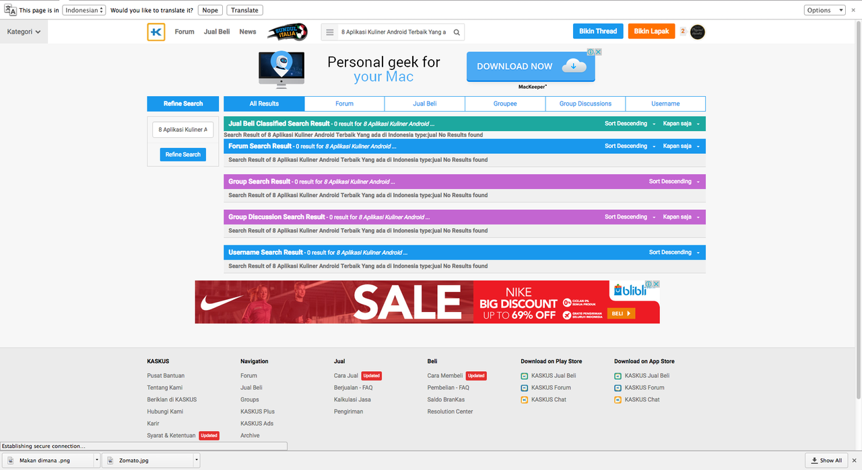Click the Bundle Italia banner logo
This screenshot has height=470, width=862.
pos(288,32)
